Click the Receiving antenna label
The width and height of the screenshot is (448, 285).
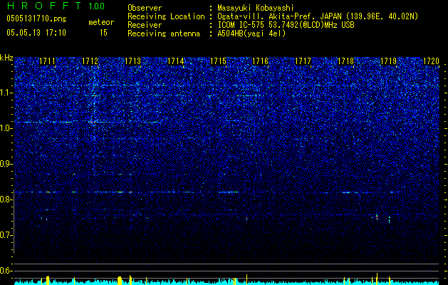[x=164, y=33]
